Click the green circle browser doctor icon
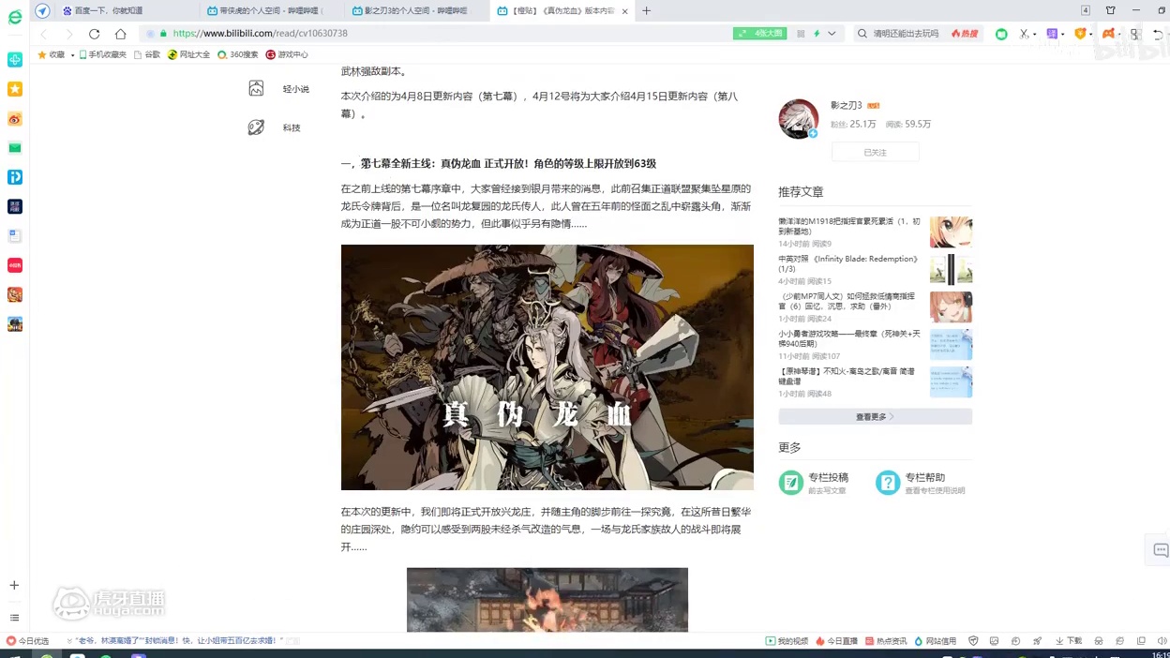This screenshot has width=1170, height=658. click(1001, 34)
